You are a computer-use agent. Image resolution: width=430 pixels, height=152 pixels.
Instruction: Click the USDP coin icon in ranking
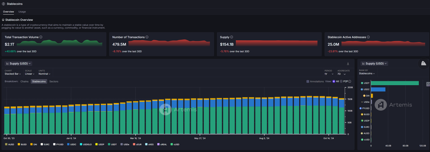362,121
